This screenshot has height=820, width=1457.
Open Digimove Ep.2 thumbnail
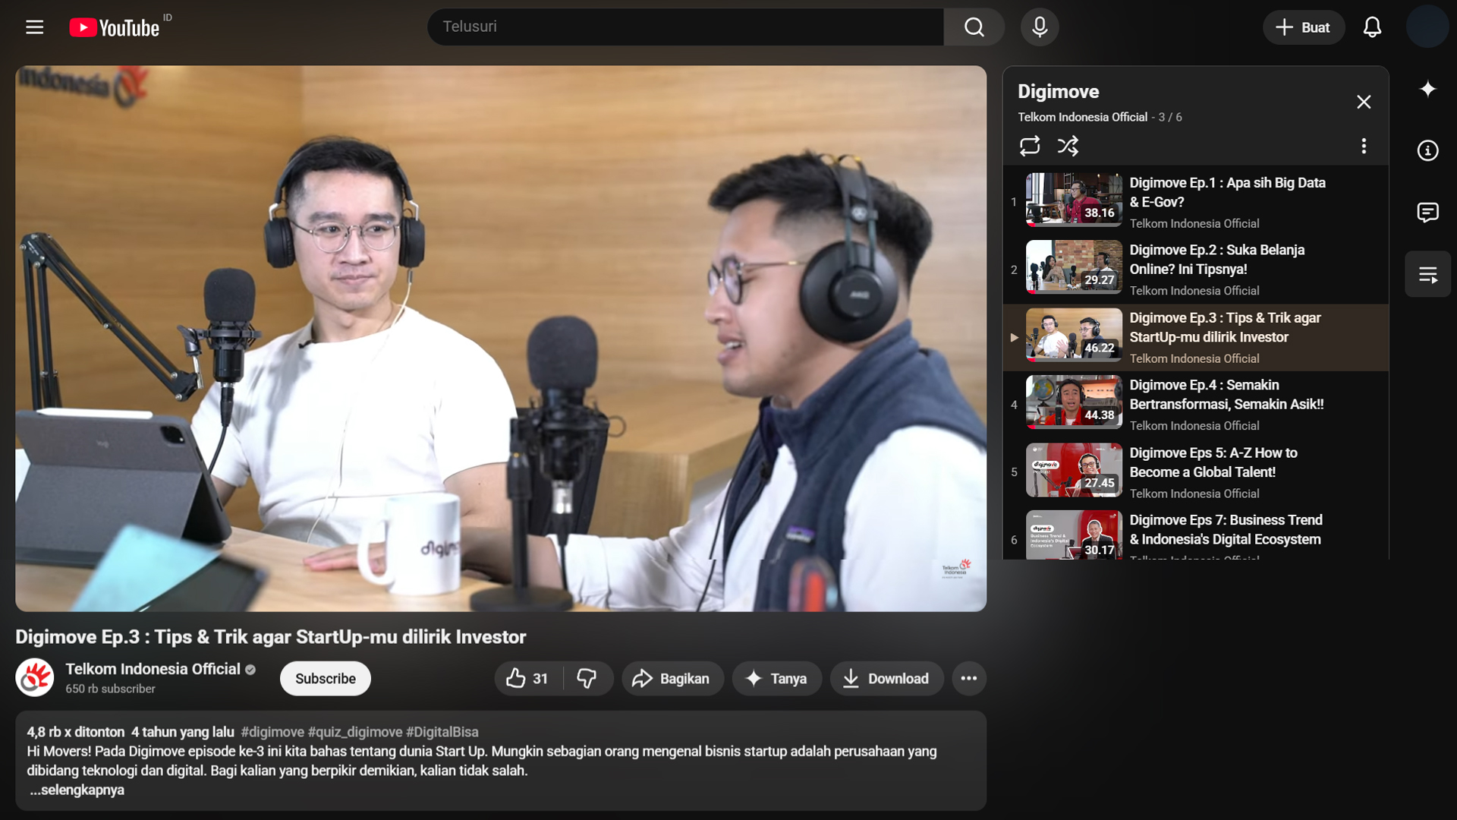[1074, 267]
